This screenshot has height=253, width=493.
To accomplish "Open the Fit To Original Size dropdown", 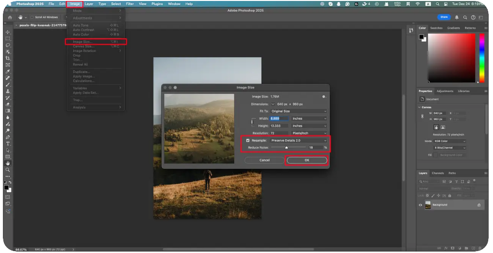I will point(299,111).
